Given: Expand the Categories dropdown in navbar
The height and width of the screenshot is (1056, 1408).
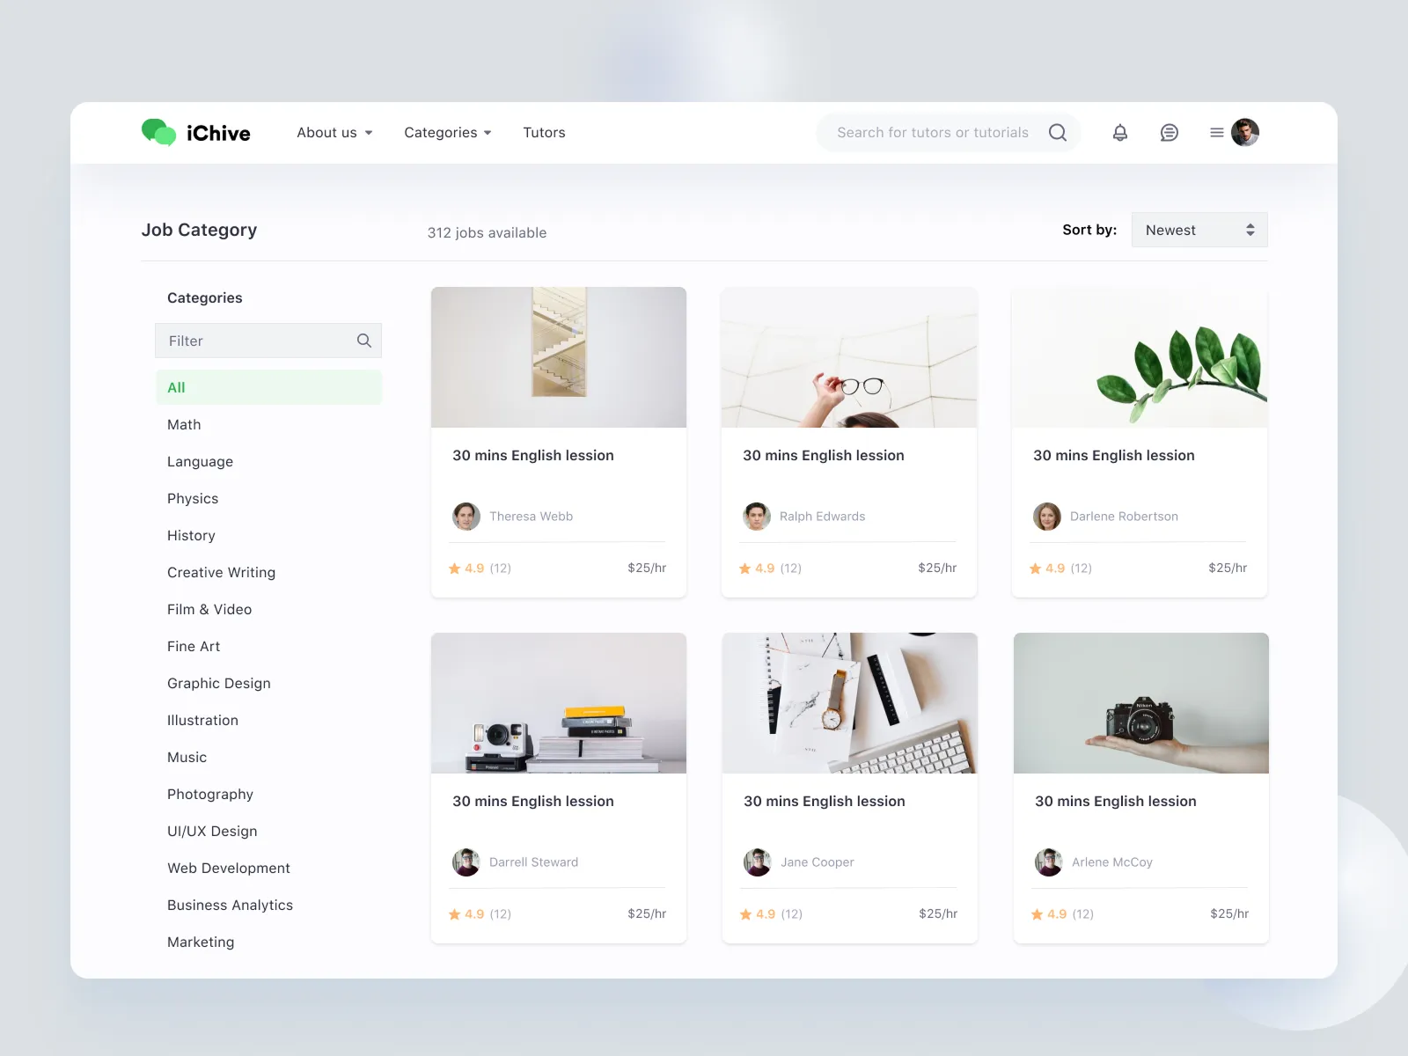Looking at the screenshot, I should pyautogui.click(x=448, y=133).
